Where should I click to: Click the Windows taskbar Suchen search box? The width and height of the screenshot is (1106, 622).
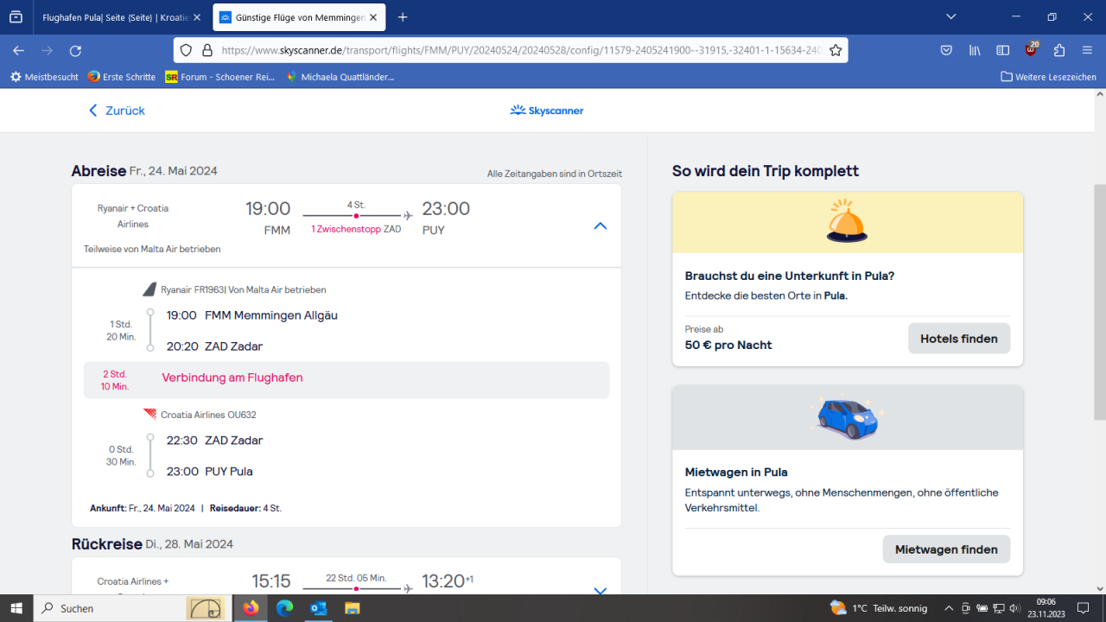[112, 608]
